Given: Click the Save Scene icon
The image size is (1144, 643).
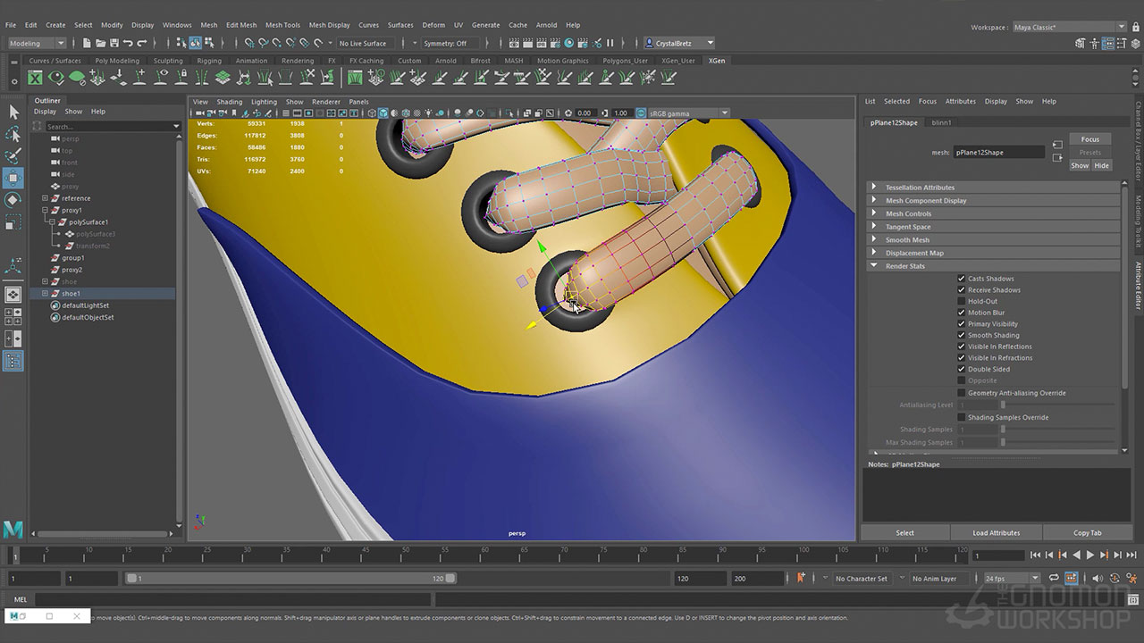Looking at the screenshot, I should tap(114, 43).
